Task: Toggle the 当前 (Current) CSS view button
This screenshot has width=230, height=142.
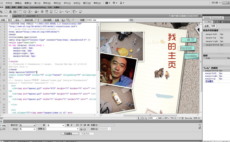Action: (x=213, y=26)
